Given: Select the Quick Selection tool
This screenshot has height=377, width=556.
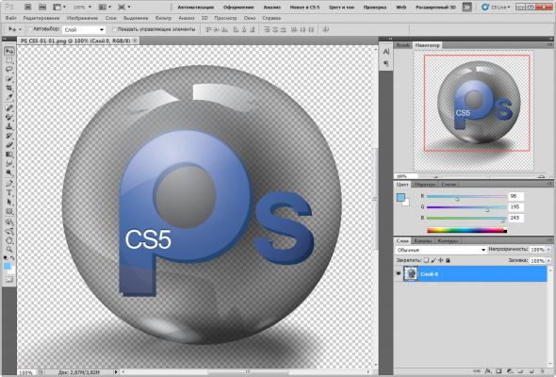Looking at the screenshot, I should (9, 79).
